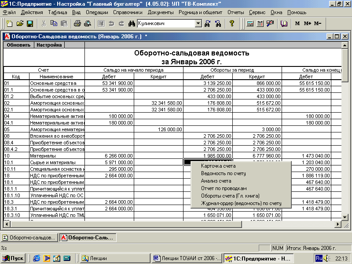Click the vertical scrollbar down arrow
This screenshot has width=352, height=264.
[x=345, y=217]
